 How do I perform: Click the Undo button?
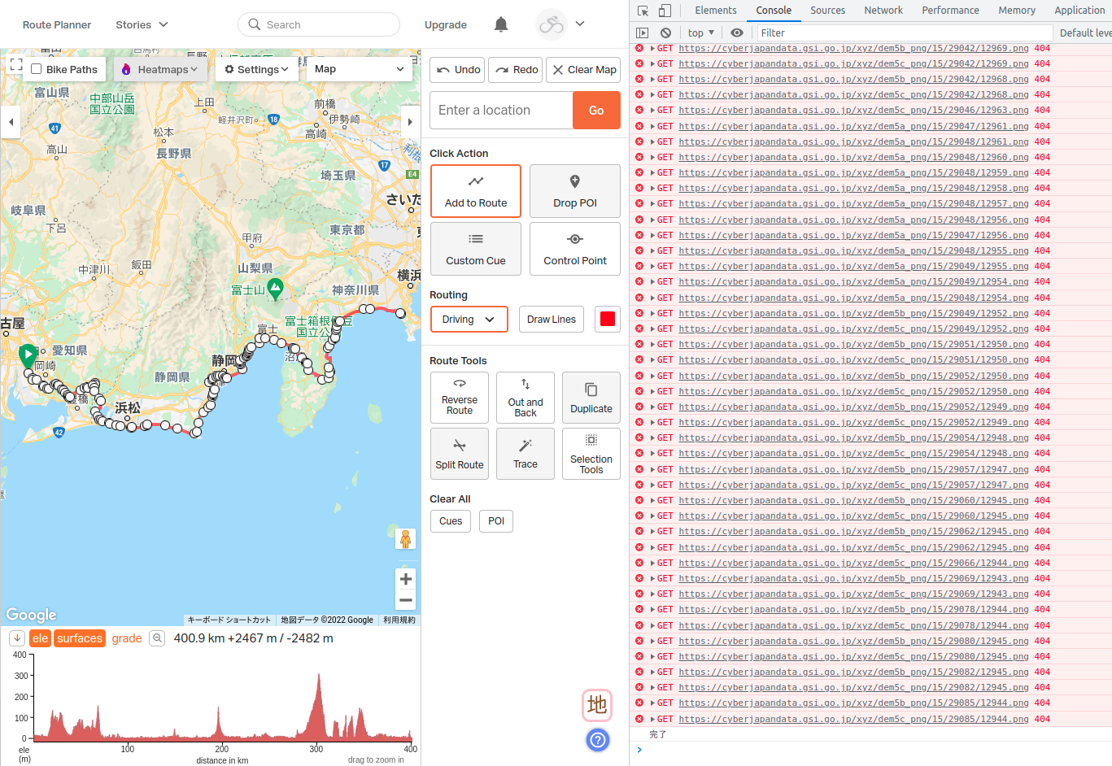click(458, 70)
